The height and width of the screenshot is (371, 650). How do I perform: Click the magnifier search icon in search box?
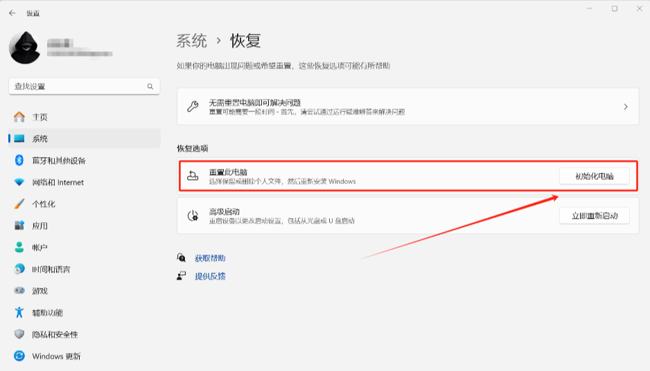[x=150, y=86]
